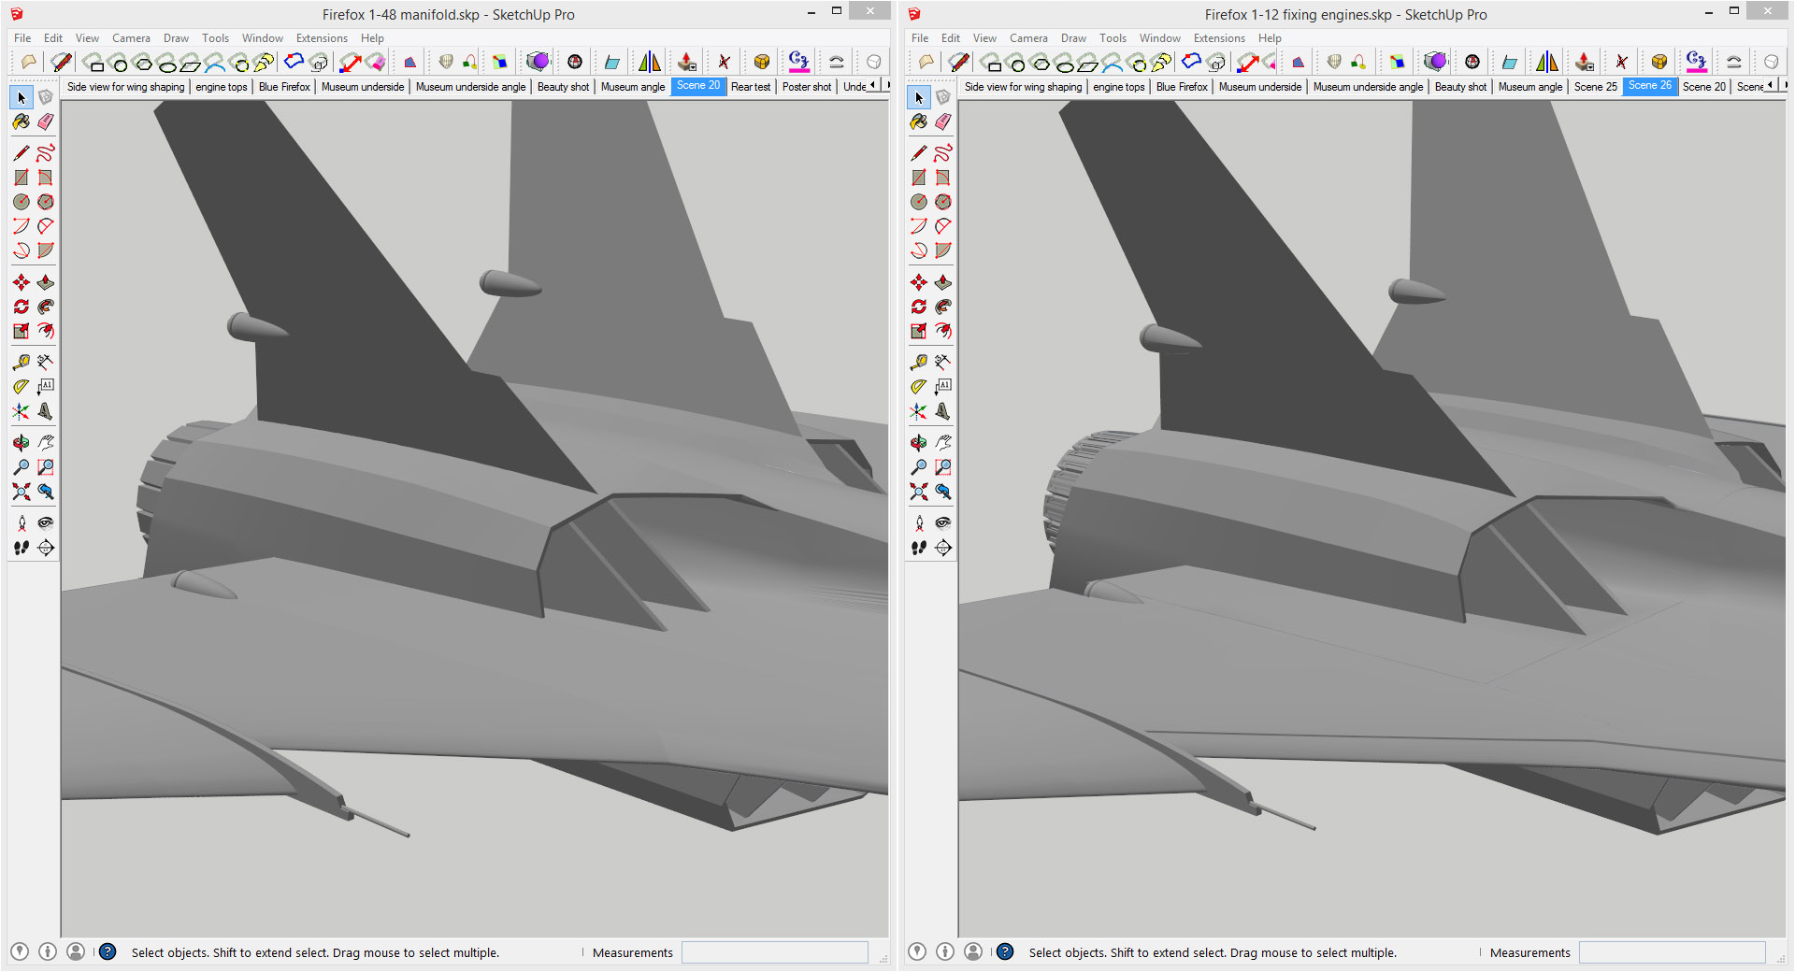Click the purple sphere toolbar icon in left window
Viewport: 1795px width, 972px height.
pos(538,62)
